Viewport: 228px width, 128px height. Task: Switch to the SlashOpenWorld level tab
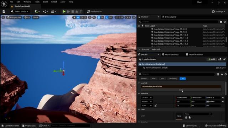pyautogui.click(x=22, y=6)
